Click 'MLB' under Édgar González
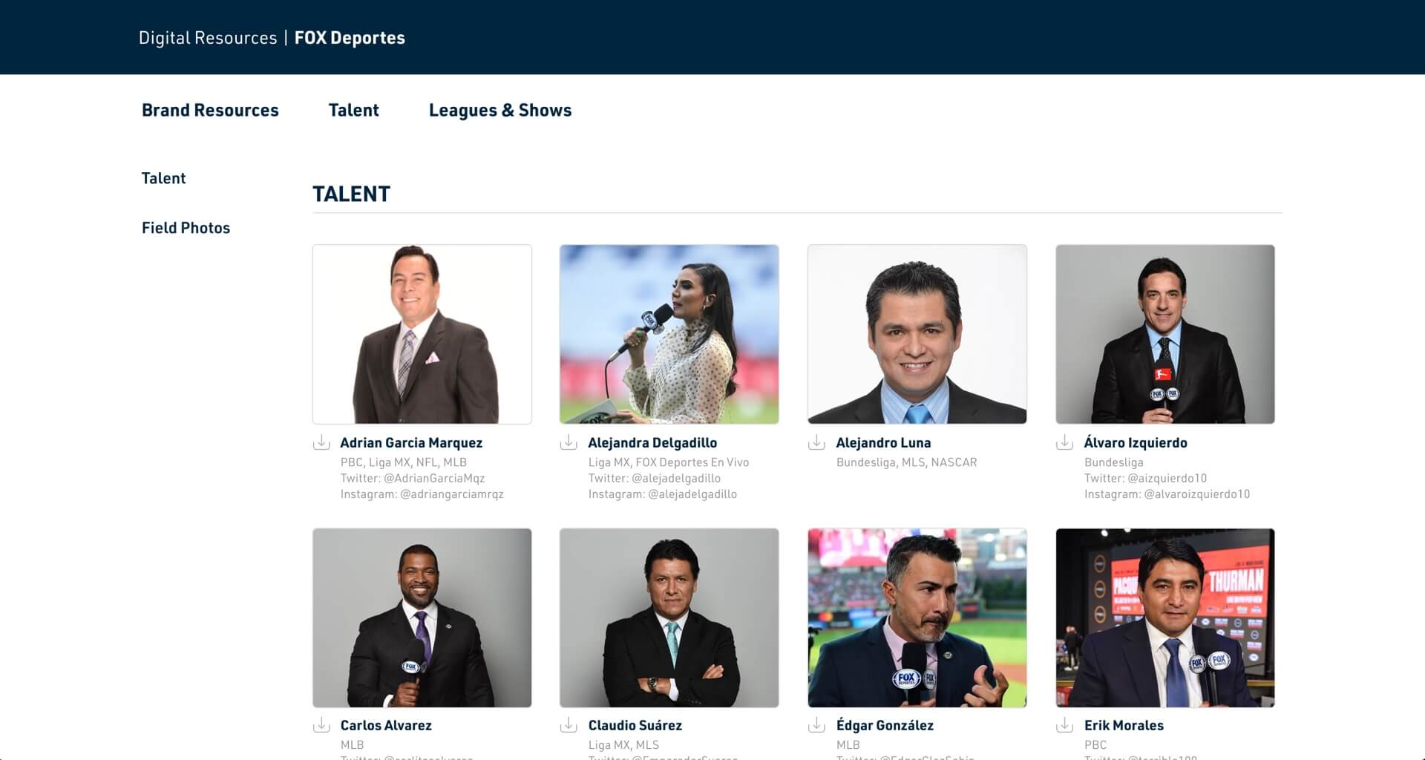The height and width of the screenshot is (760, 1425). pyautogui.click(x=848, y=744)
